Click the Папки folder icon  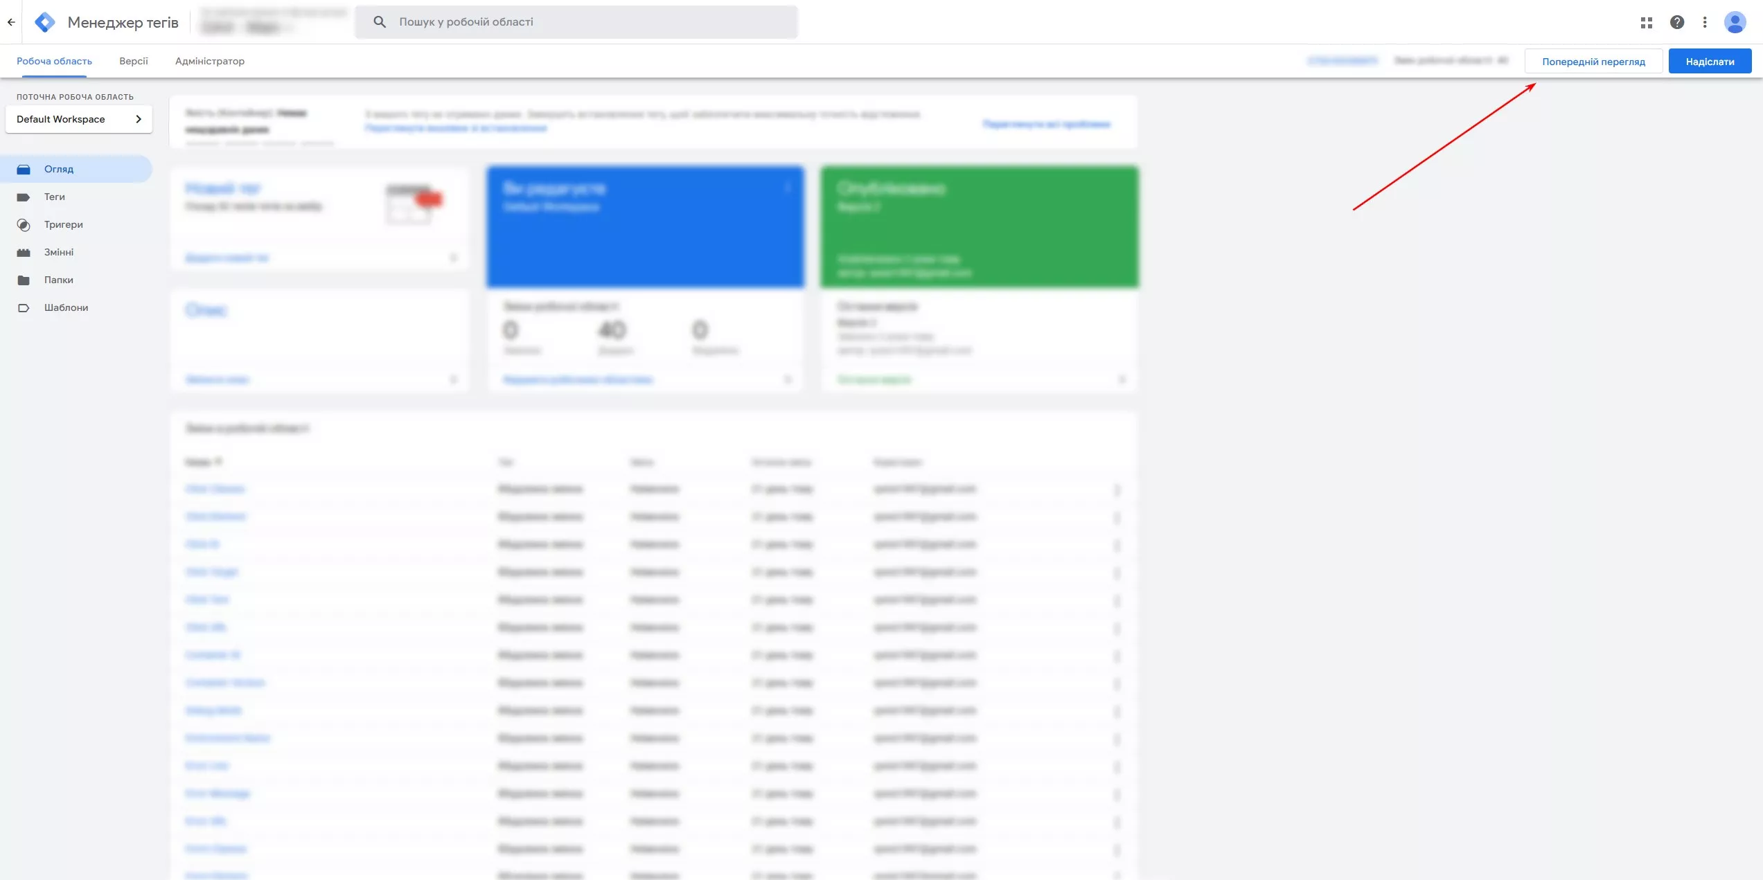[24, 280]
